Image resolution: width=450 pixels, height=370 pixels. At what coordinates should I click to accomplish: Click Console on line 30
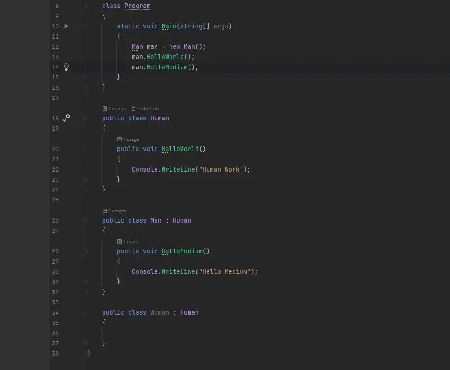coord(144,272)
